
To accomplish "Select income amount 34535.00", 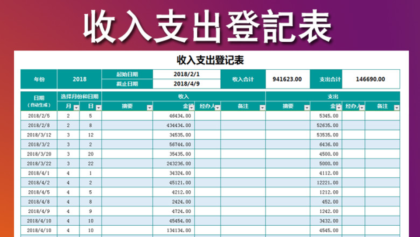I will click(173, 135).
